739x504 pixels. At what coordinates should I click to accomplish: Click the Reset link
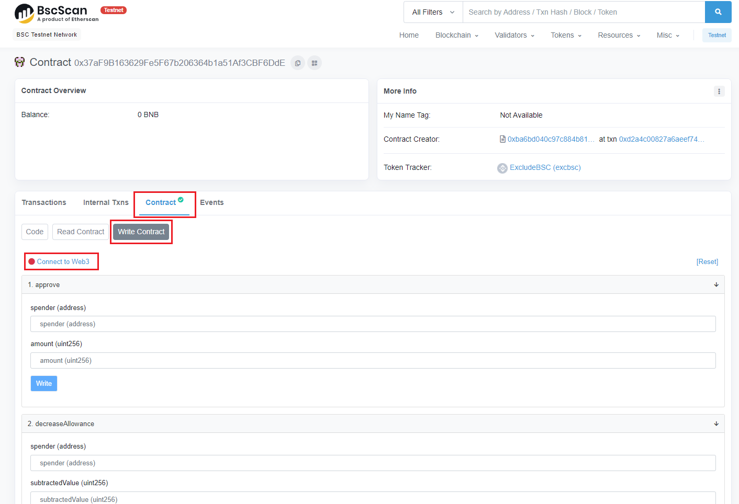pyautogui.click(x=707, y=261)
